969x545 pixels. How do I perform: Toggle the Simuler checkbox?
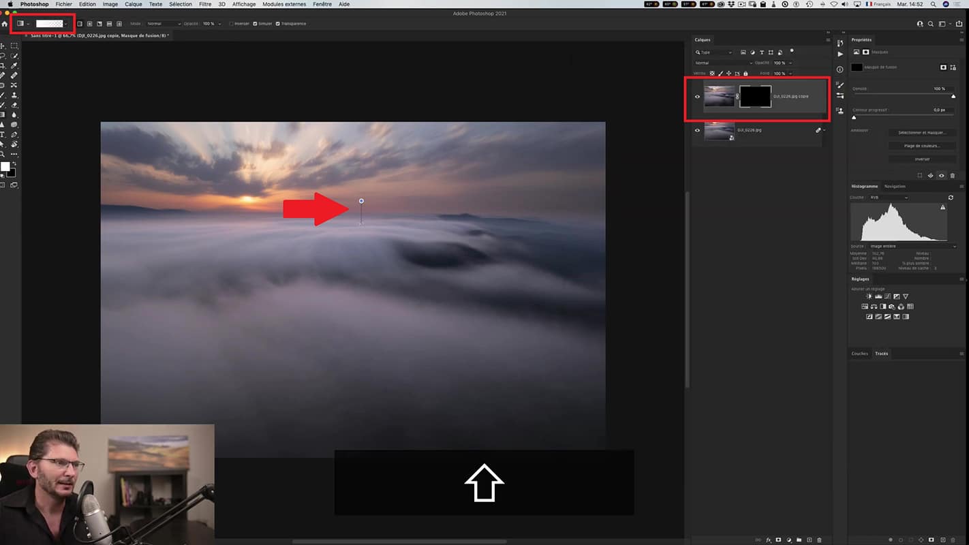tap(255, 24)
